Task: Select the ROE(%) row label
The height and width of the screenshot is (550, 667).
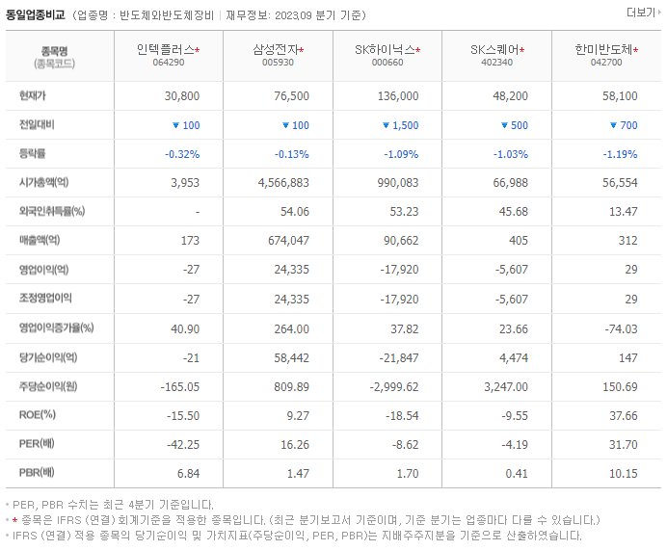Action: [x=38, y=415]
